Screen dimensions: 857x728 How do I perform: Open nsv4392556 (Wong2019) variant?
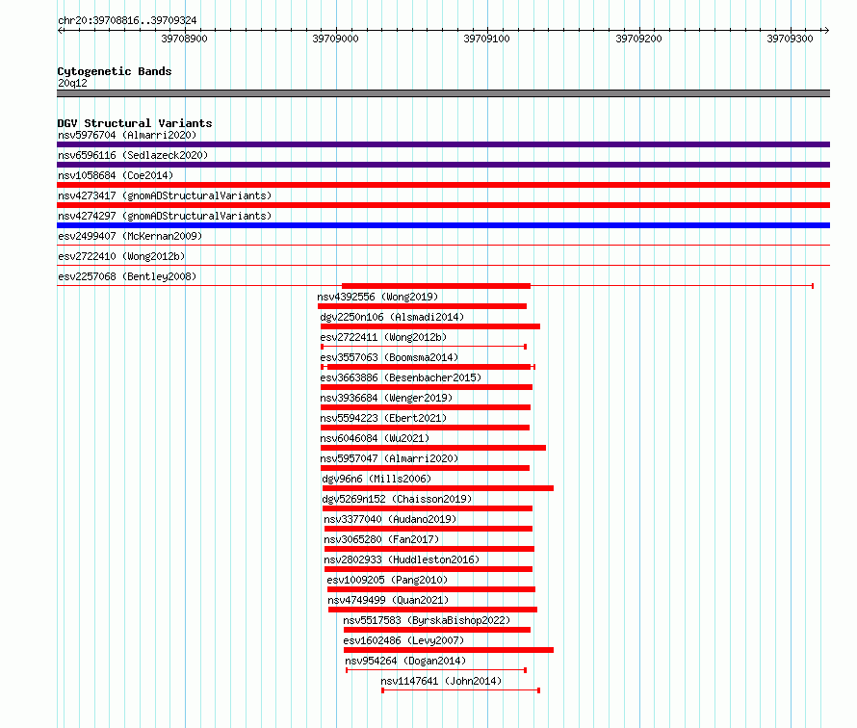(x=377, y=297)
